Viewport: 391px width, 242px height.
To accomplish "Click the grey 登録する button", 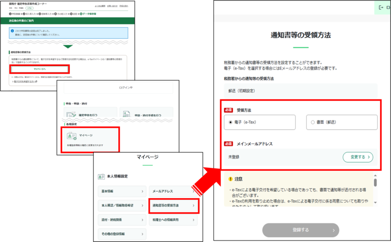I will tap(300, 230).
